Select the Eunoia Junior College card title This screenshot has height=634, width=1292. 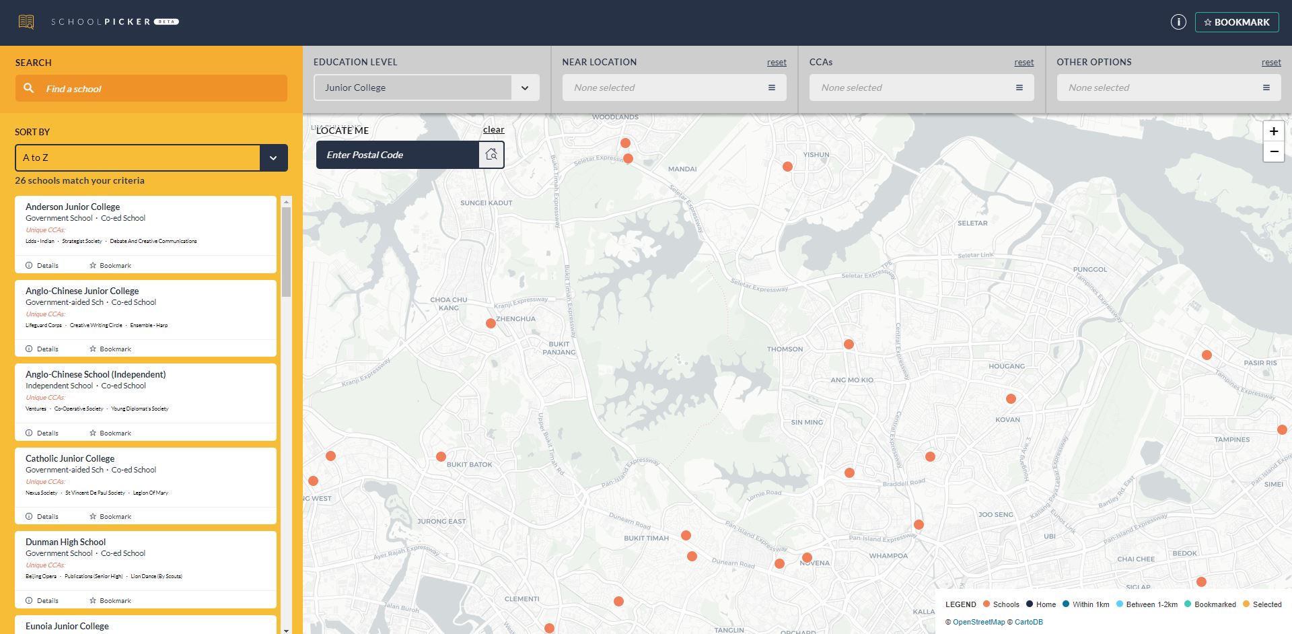pos(67,626)
